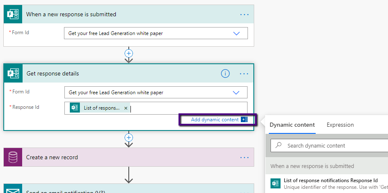This screenshot has height=193, width=388.
Task: Open ellipsis menu for Create a new record
Action: click(244, 158)
